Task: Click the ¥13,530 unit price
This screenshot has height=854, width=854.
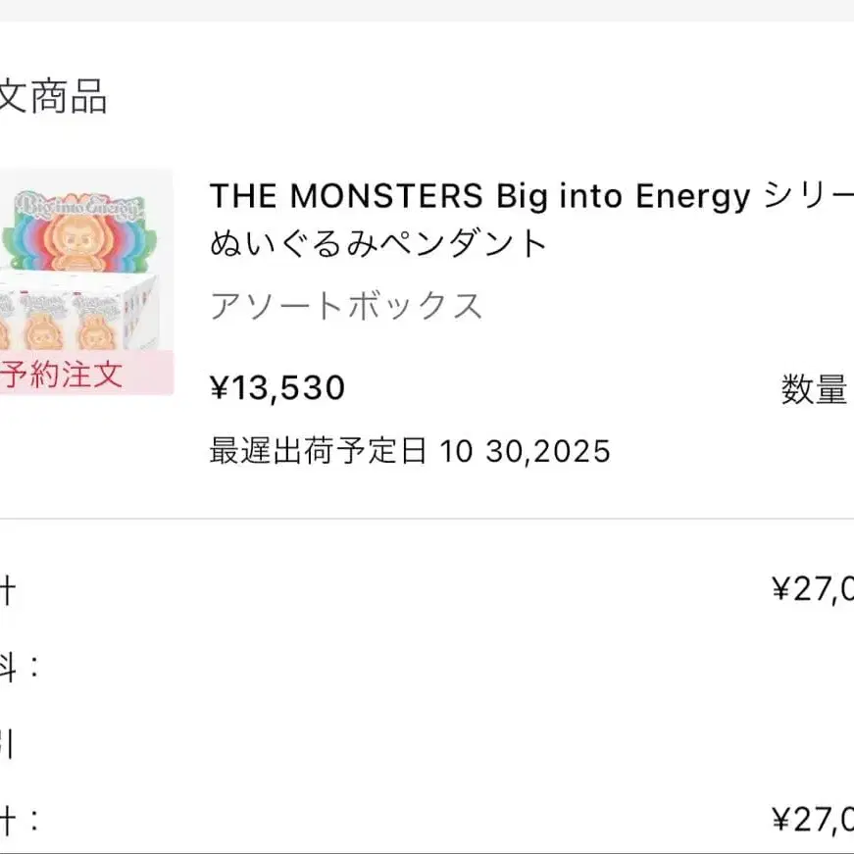Action: point(277,388)
